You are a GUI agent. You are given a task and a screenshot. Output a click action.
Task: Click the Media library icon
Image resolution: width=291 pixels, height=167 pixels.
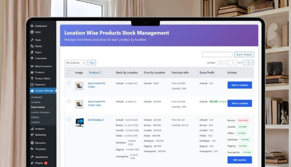click(32, 46)
